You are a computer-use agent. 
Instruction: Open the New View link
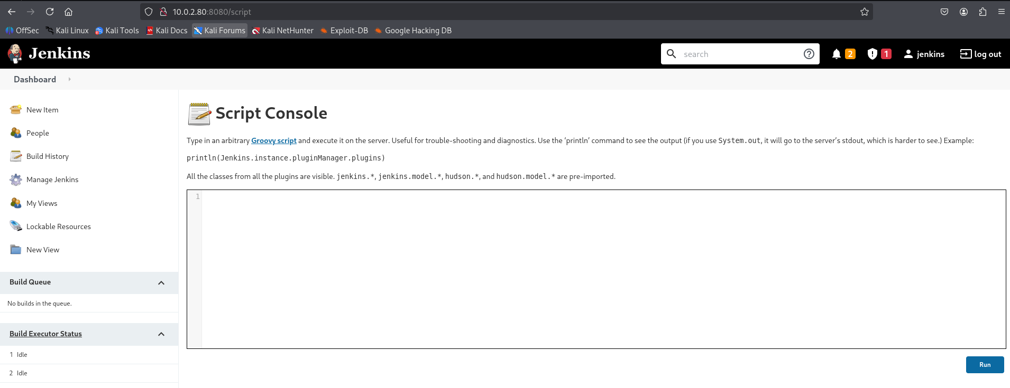(43, 250)
